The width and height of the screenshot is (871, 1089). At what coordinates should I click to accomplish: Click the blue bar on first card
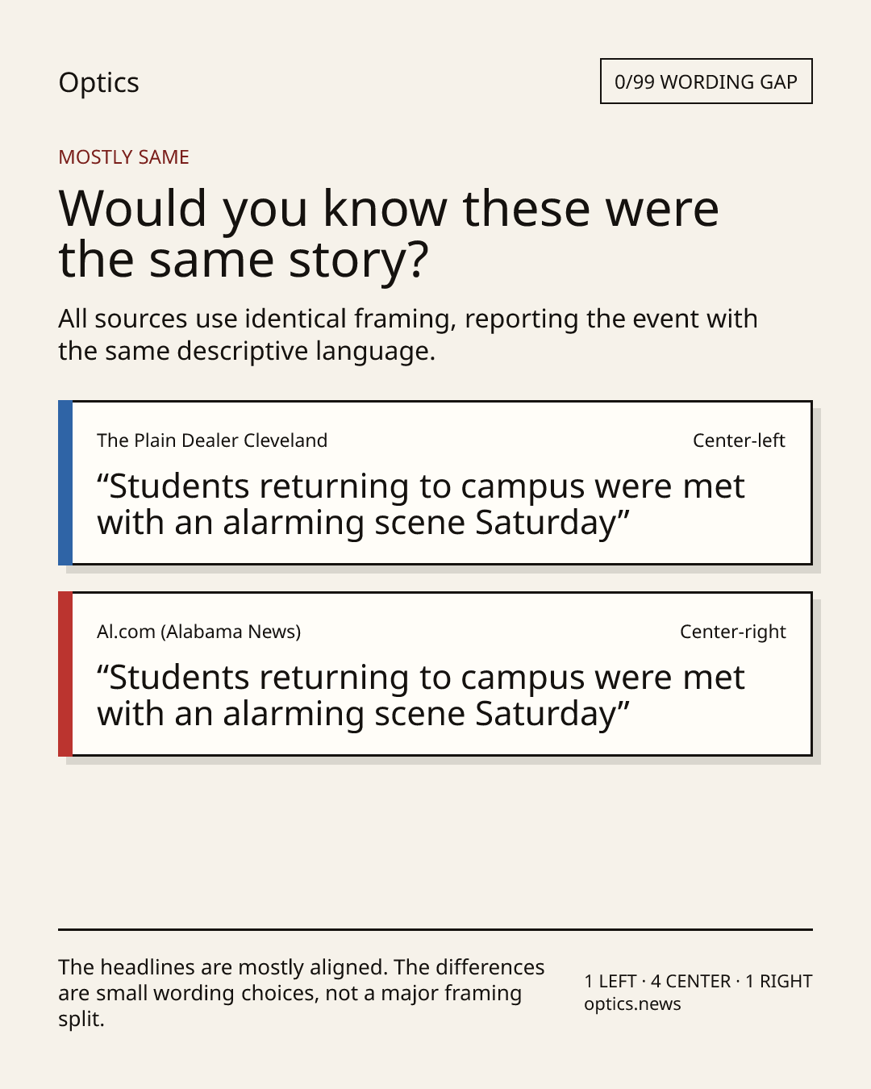(x=65, y=482)
